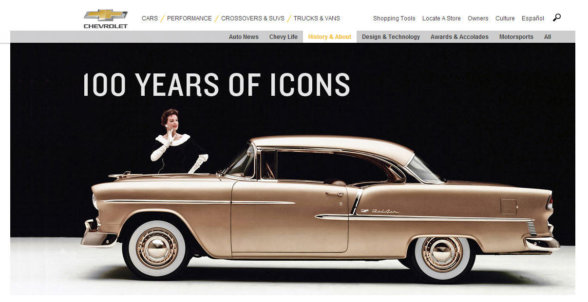Click the Chevrolet bowtie logo
This screenshot has height=302, width=588.
(106, 18)
